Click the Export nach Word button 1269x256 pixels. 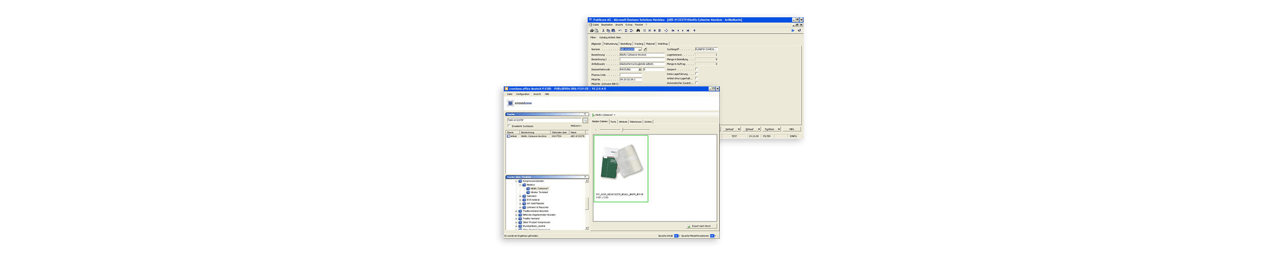(701, 226)
